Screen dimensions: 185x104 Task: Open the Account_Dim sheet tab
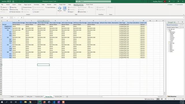20,96
